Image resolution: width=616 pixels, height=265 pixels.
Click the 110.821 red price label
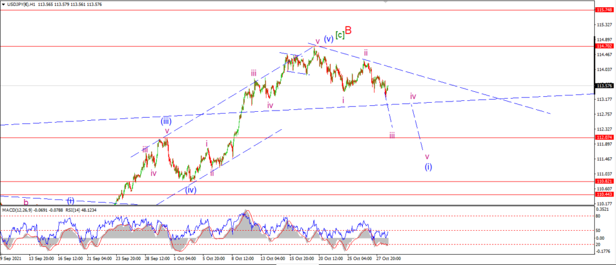604,181
